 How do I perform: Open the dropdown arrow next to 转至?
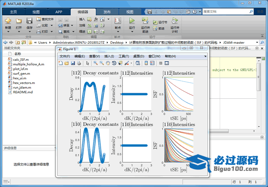click(72, 25)
